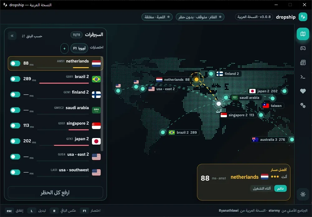Open the map view in sidebar

click(303, 34)
